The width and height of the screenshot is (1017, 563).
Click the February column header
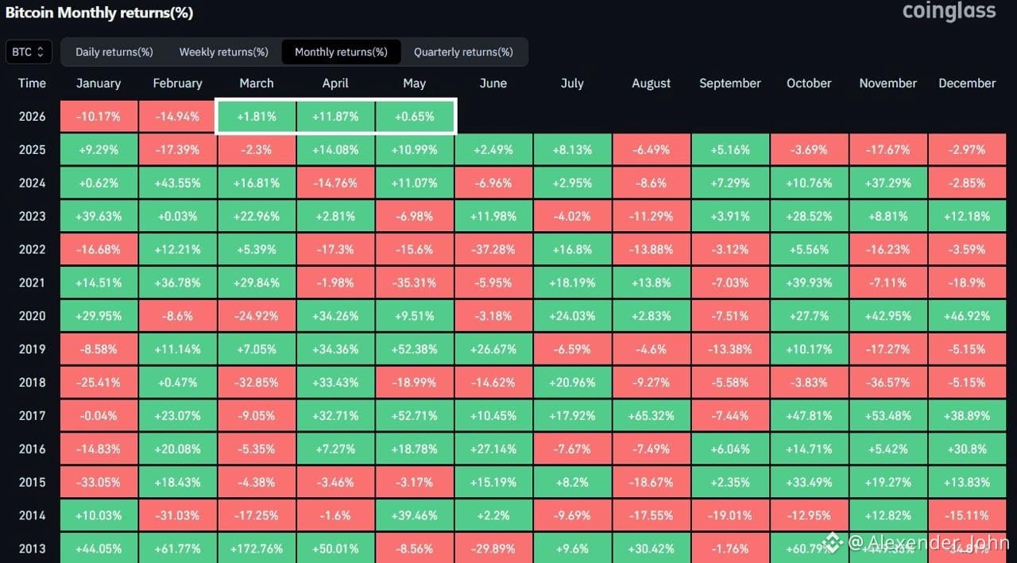coord(177,83)
